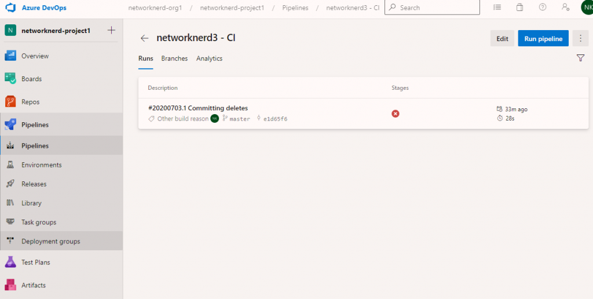
Task: Click the Boards icon
Action: pyautogui.click(x=10, y=79)
